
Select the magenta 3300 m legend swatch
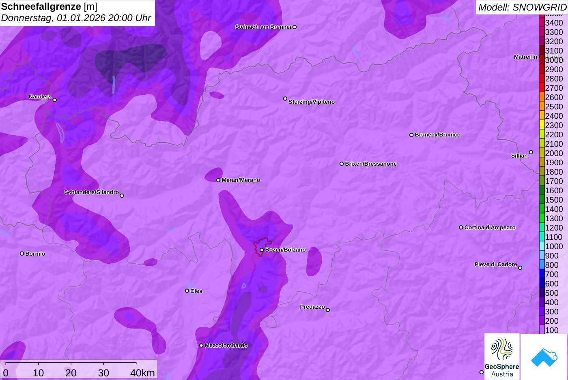(542, 32)
